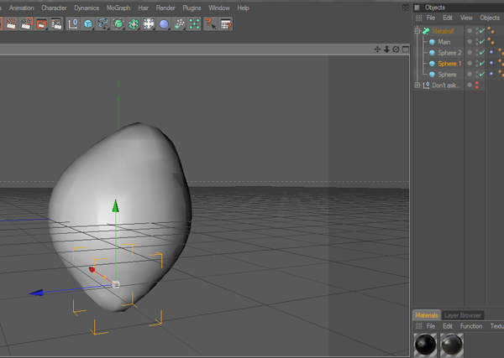Click the Phong tag on Metaball row
The image size is (504, 358).
click(491, 30)
